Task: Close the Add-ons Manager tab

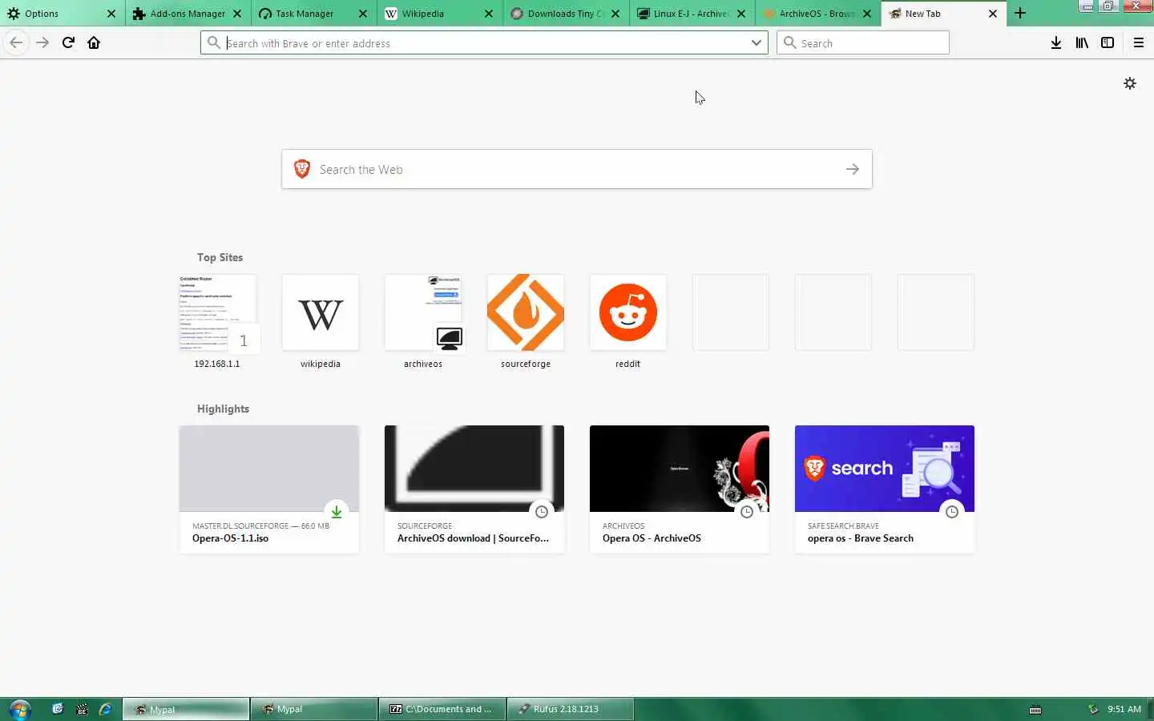Action: [237, 14]
